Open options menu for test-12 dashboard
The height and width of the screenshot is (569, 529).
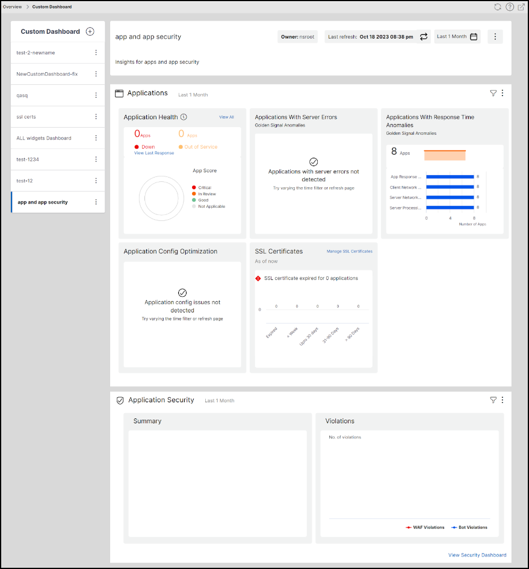click(96, 181)
